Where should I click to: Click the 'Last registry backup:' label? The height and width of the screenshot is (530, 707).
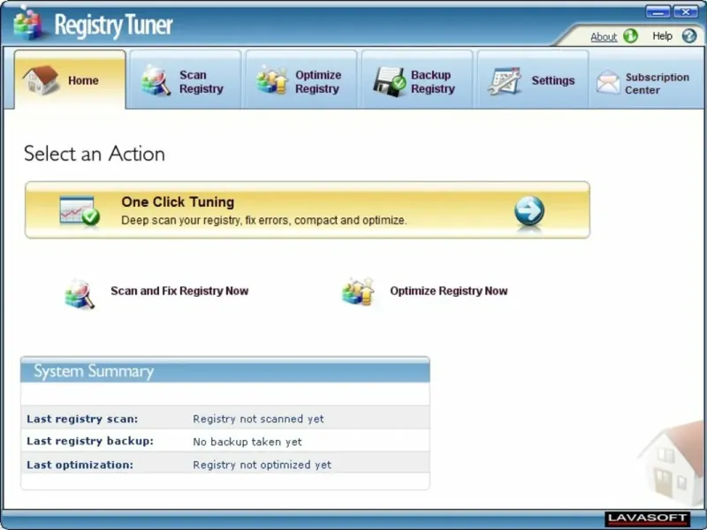coord(90,441)
